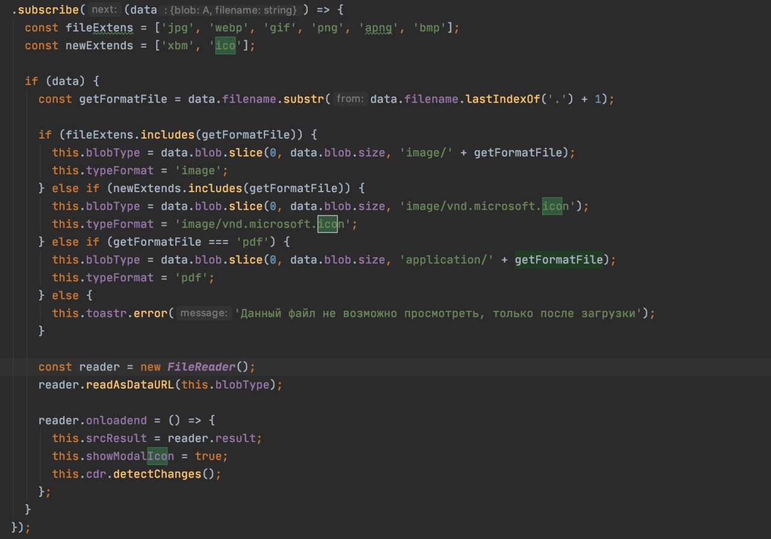Click the highlighted 'ico' string in newExtends array
771x539 pixels.
(x=225, y=46)
